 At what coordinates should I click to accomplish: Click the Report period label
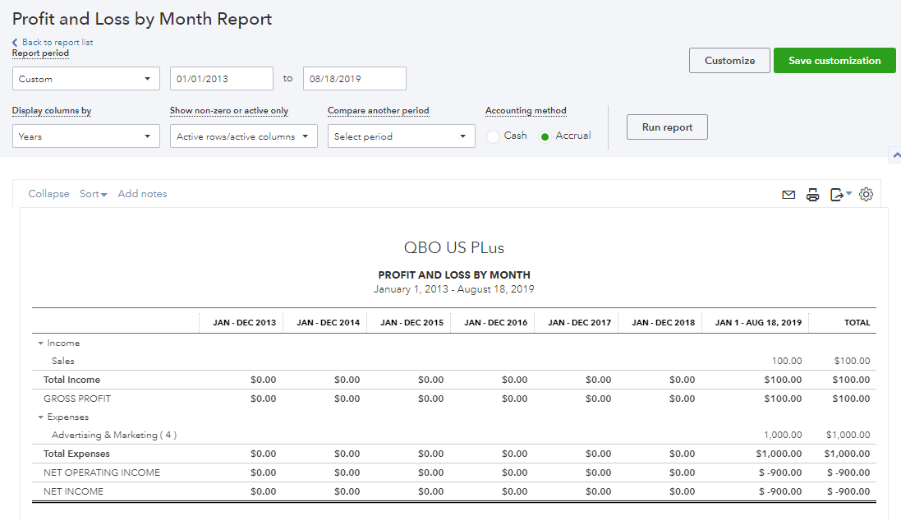click(x=40, y=53)
